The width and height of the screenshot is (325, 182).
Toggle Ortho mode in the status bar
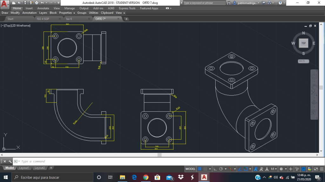click(x=215, y=169)
